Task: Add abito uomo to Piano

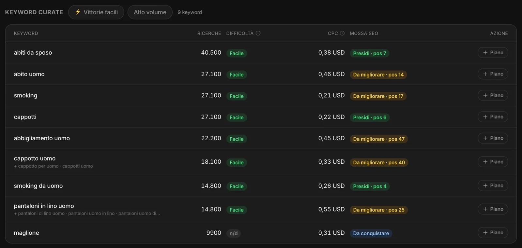Action: tap(493, 74)
